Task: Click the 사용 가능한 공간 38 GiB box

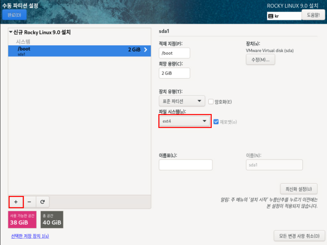Action: (22, 220)
